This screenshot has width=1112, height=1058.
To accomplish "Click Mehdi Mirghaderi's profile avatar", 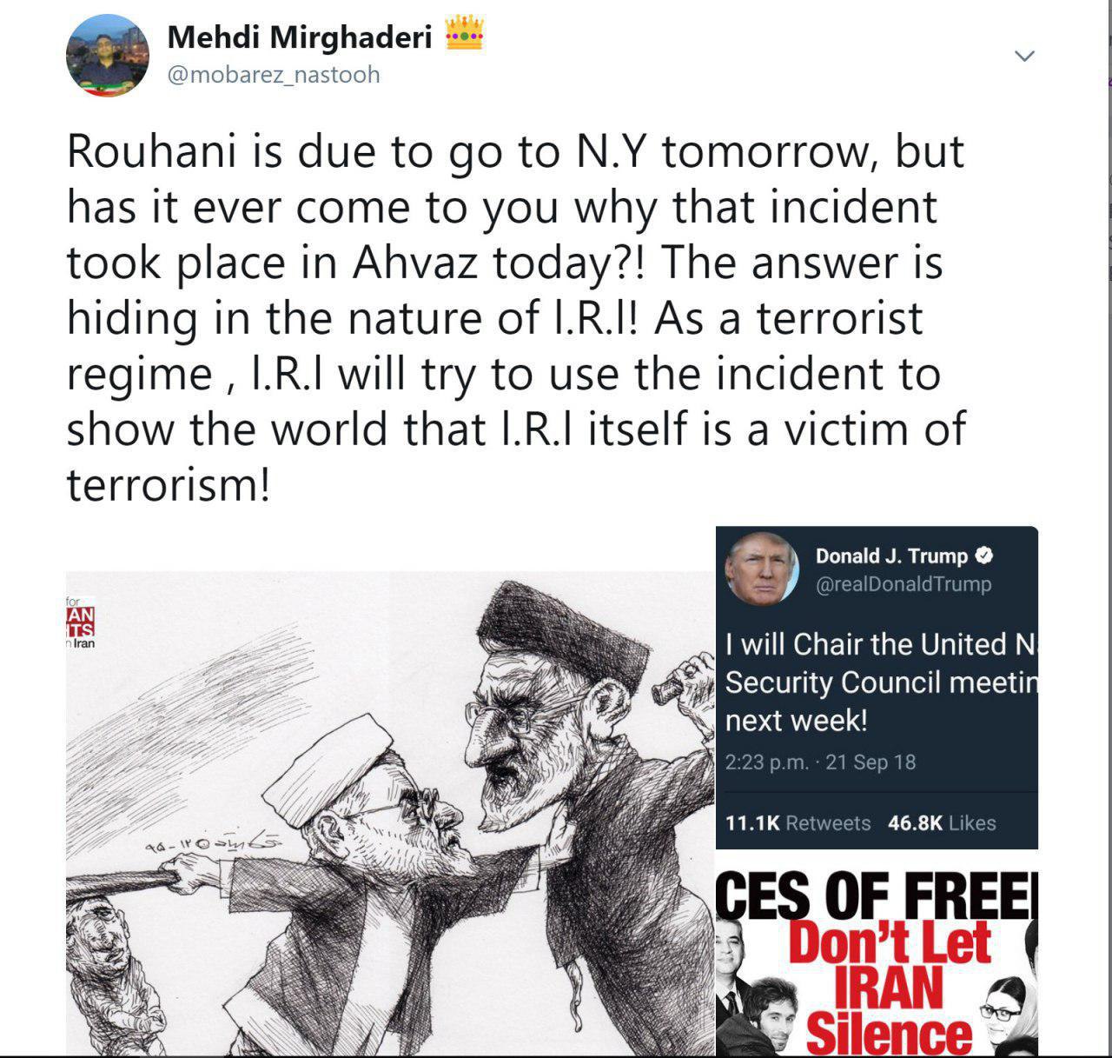I will [x=108, y=56].
